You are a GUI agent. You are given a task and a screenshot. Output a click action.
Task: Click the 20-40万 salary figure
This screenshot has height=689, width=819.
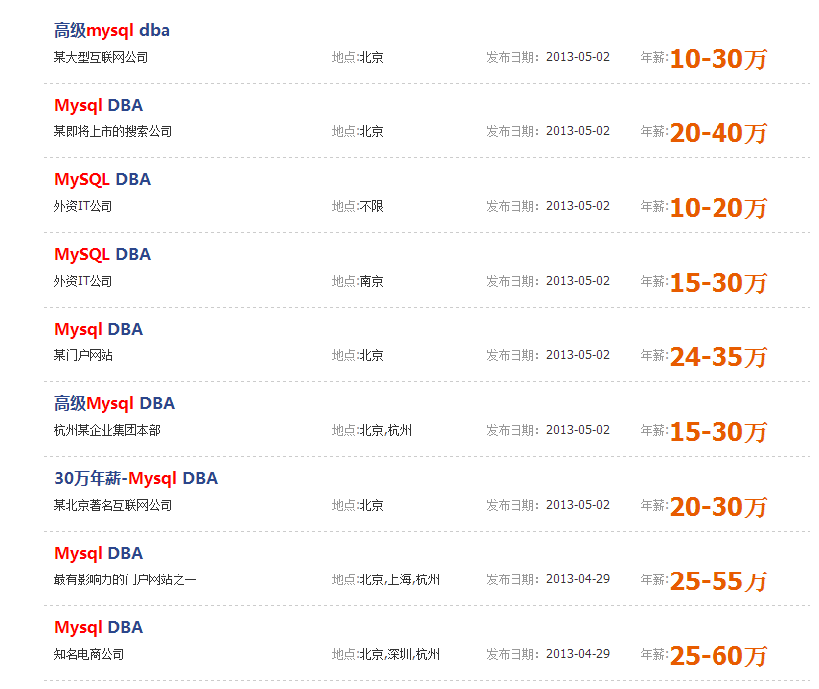pyautogui.click(x=718, y=133)
